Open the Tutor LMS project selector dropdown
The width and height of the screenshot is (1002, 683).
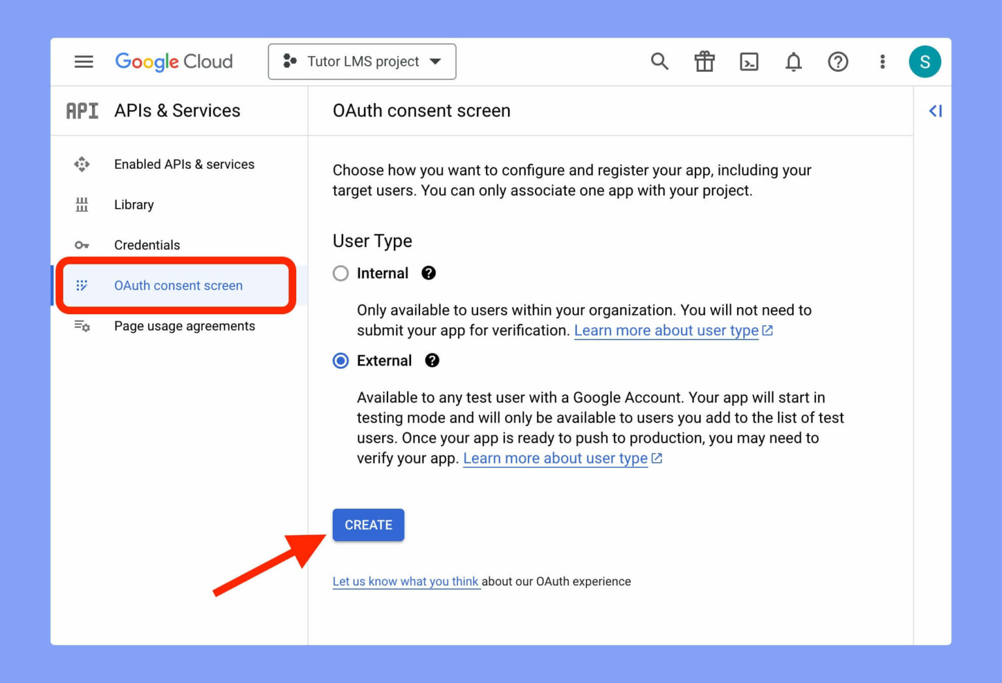(361, 61)
